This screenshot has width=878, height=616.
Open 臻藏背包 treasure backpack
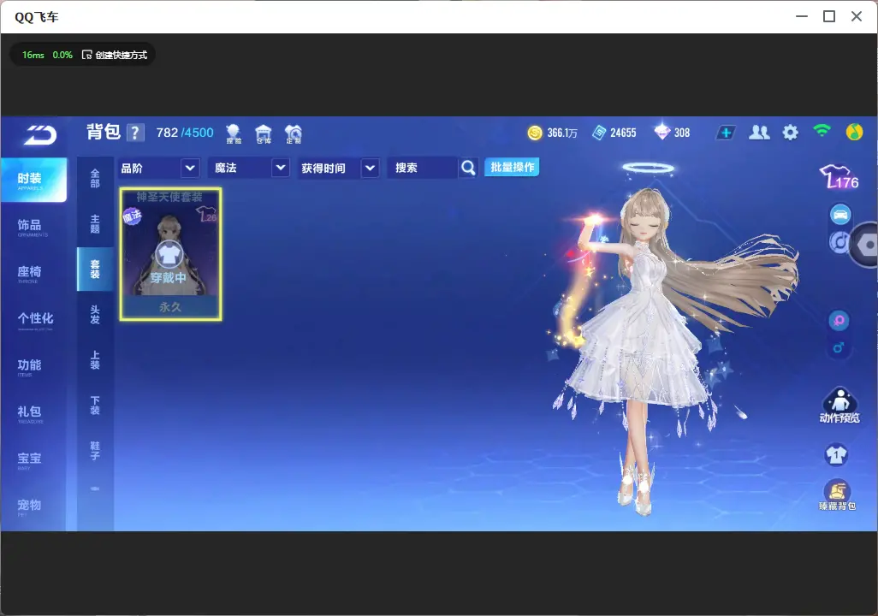click(x=837, y=495)
